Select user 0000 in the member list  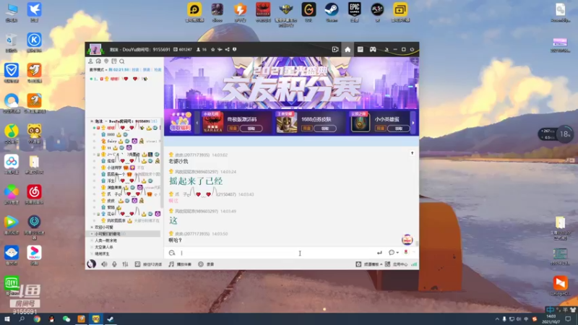click(111, 134)
